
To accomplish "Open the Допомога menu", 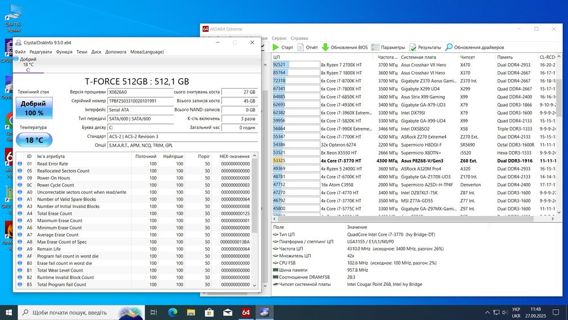I will pos(115,52).
